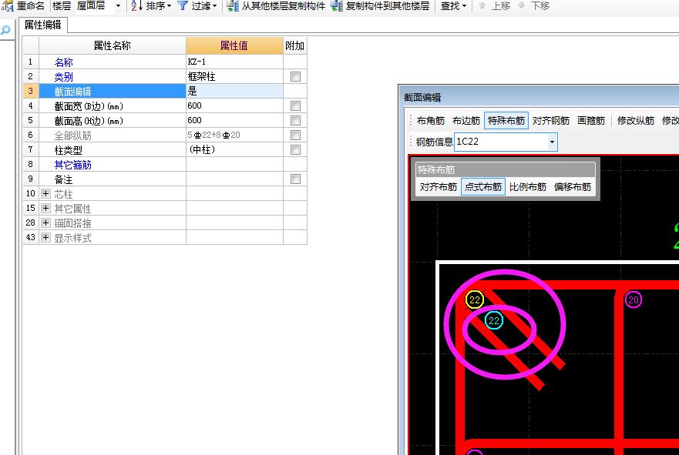Click the 600 value for 截面高(H边)

pos(234,120)
